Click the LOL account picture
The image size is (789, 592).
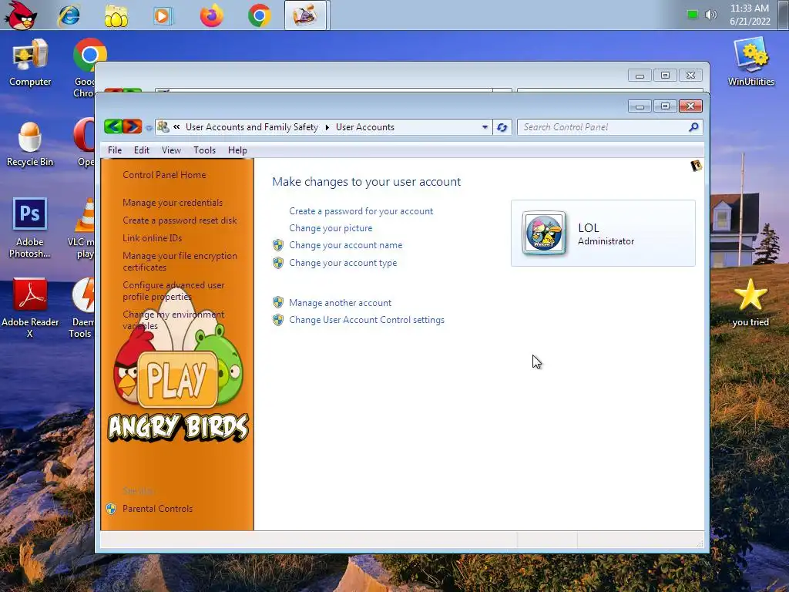point(544,233)
